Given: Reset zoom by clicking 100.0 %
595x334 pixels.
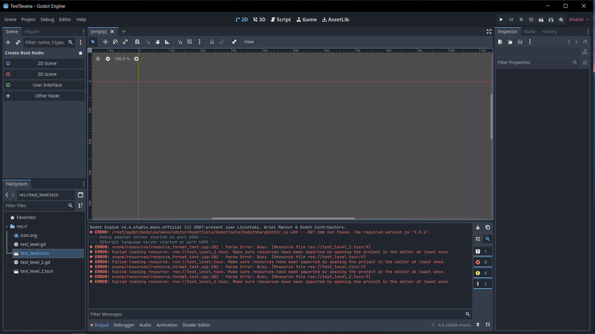Looking at the screenshot, I should click(122, 59).
